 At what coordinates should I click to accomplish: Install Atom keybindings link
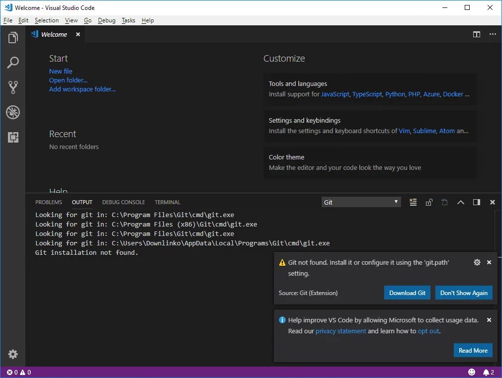[447, 131]
